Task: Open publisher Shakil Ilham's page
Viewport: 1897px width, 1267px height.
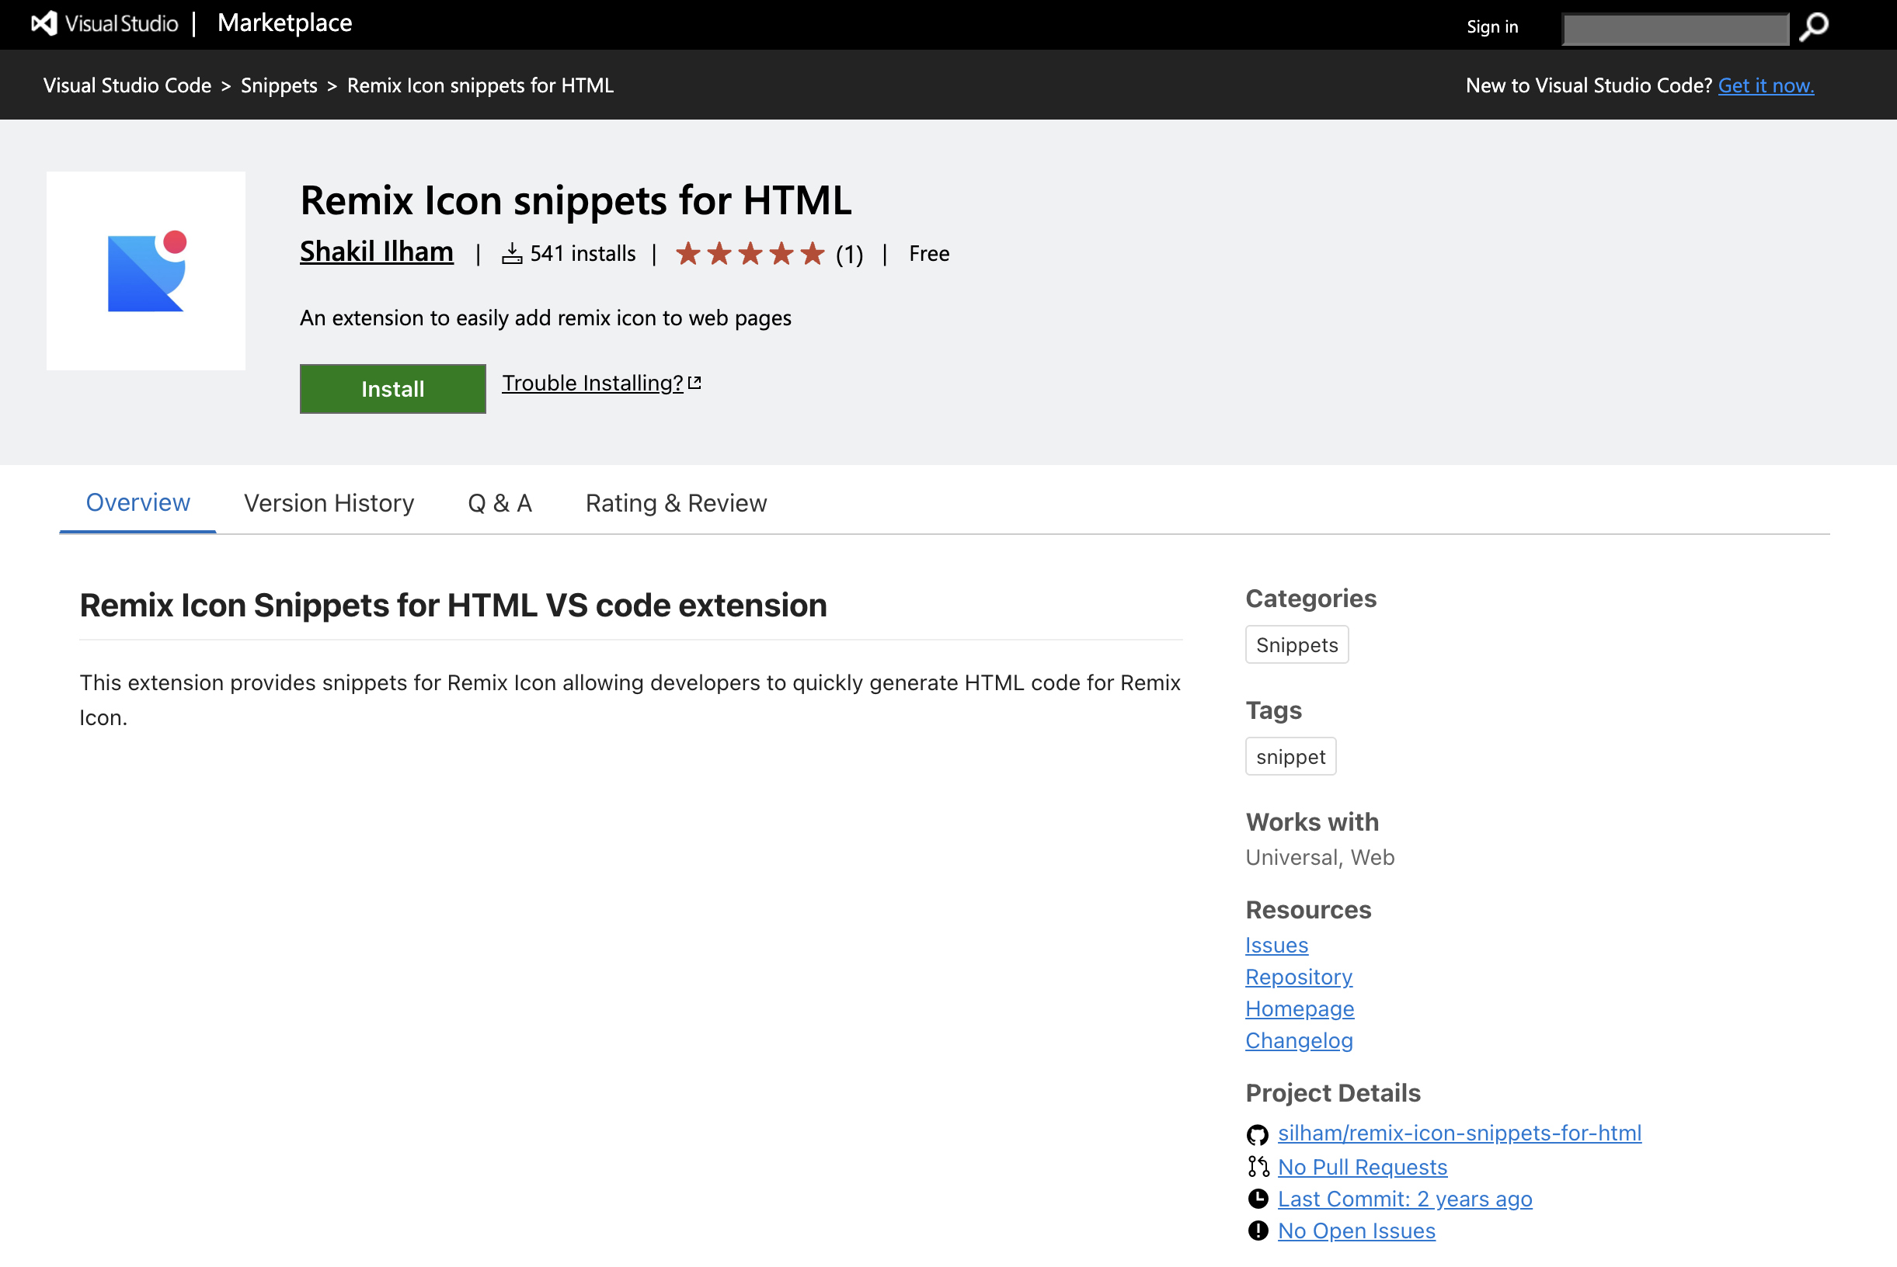Action: [x=376, y=252]
